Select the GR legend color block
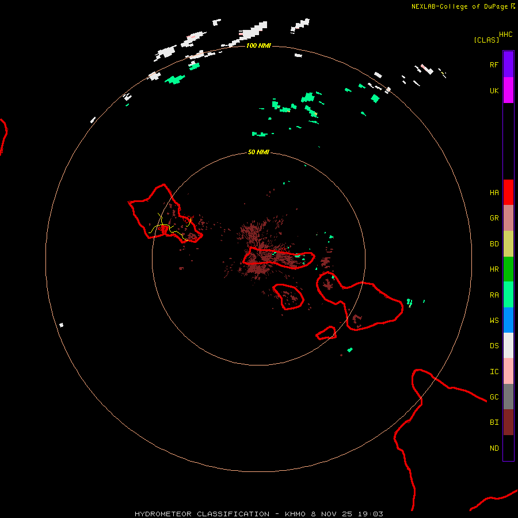This screenshot has height=518, width=518. (508, 218)
